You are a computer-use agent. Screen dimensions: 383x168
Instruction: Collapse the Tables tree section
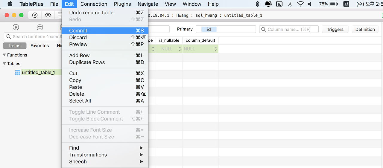(x=4, y=64)
